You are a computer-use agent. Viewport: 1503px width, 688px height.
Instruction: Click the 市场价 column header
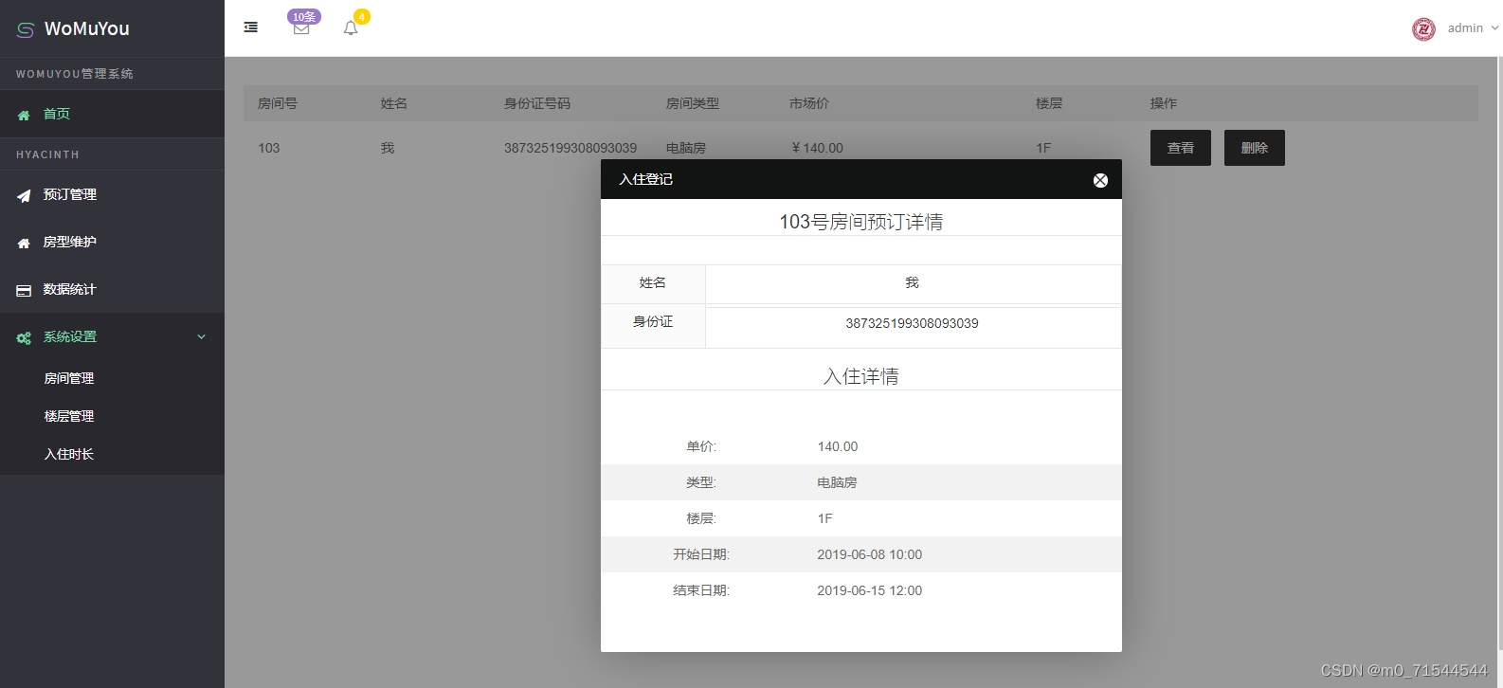coord(809,103)
